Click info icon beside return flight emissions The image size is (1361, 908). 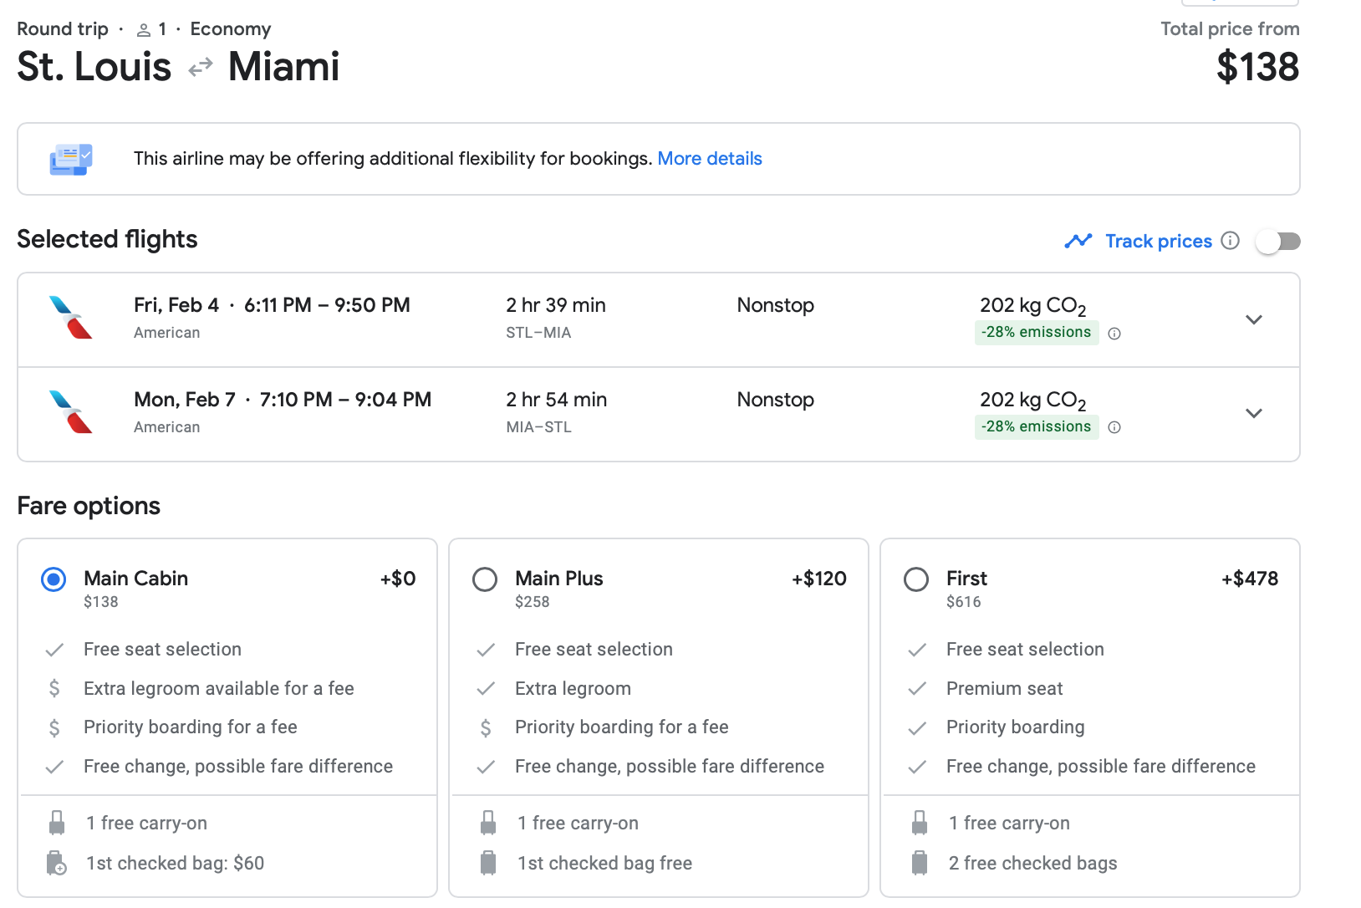(x=1114, y=427)
